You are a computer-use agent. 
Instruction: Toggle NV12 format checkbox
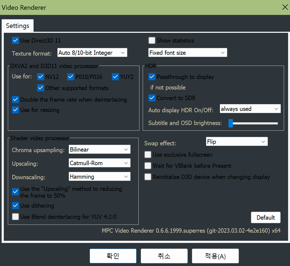pos(41,77)
